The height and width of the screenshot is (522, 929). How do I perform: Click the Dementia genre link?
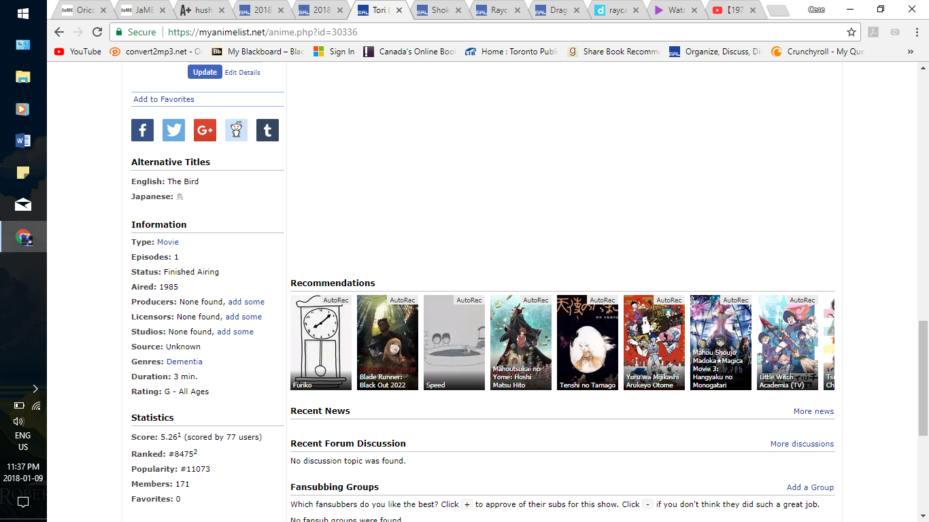[x=184, y=362]
